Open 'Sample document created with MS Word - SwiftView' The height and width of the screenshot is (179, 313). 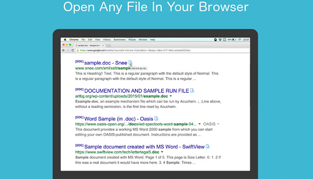(144, 147)
